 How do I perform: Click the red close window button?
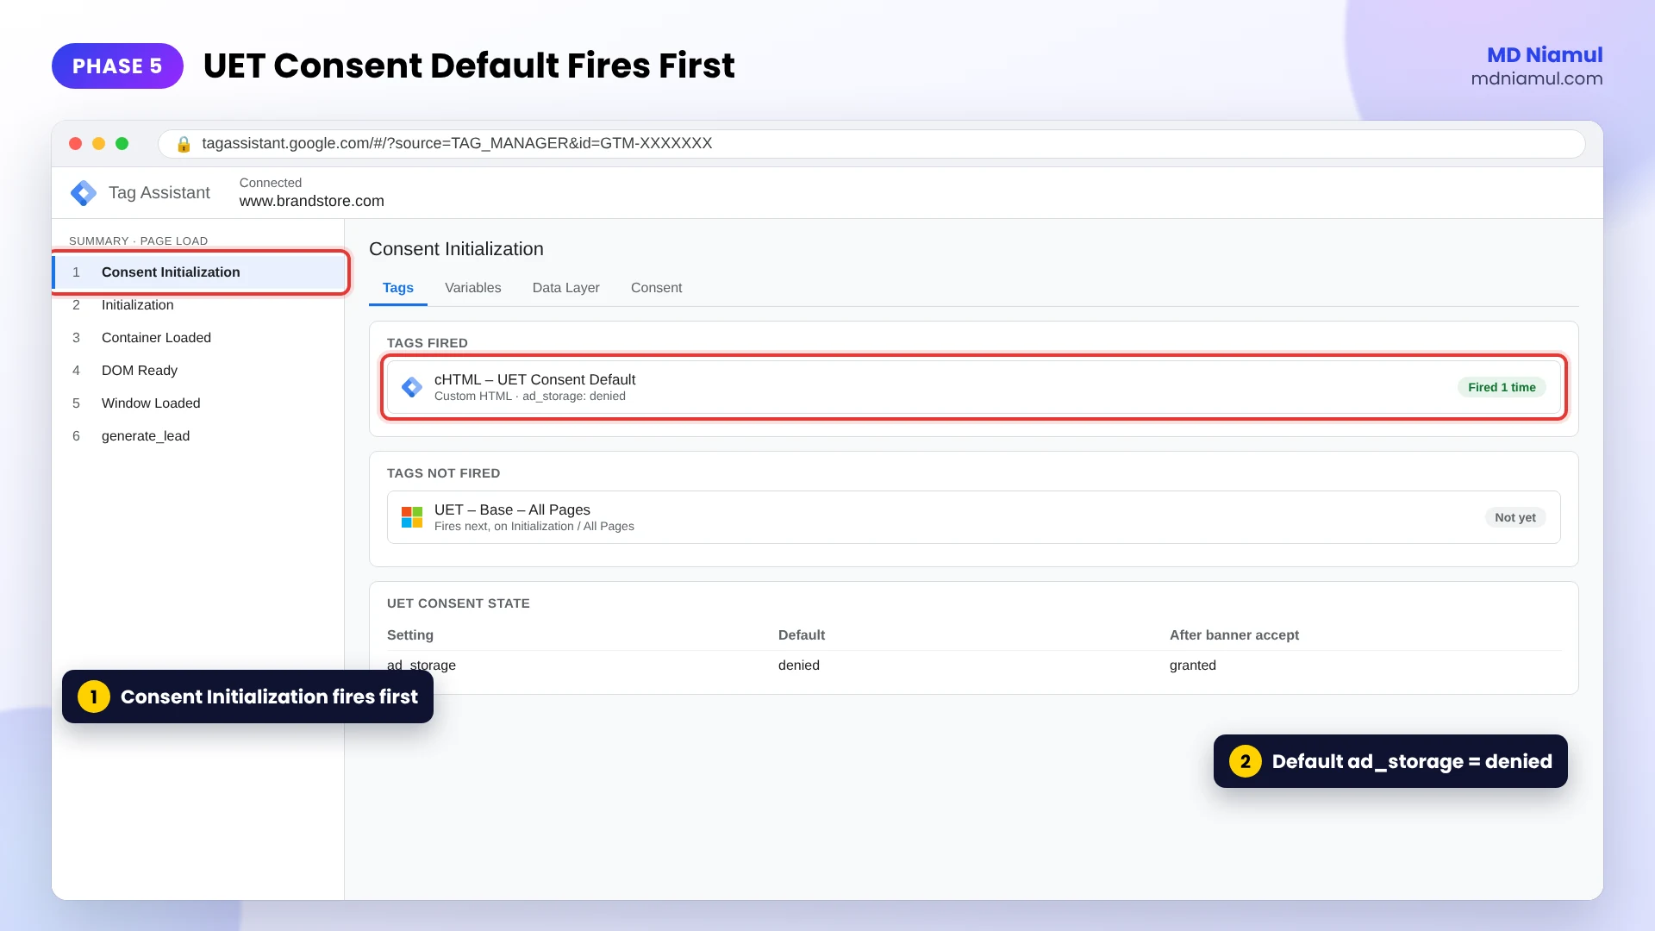point(75,144)
